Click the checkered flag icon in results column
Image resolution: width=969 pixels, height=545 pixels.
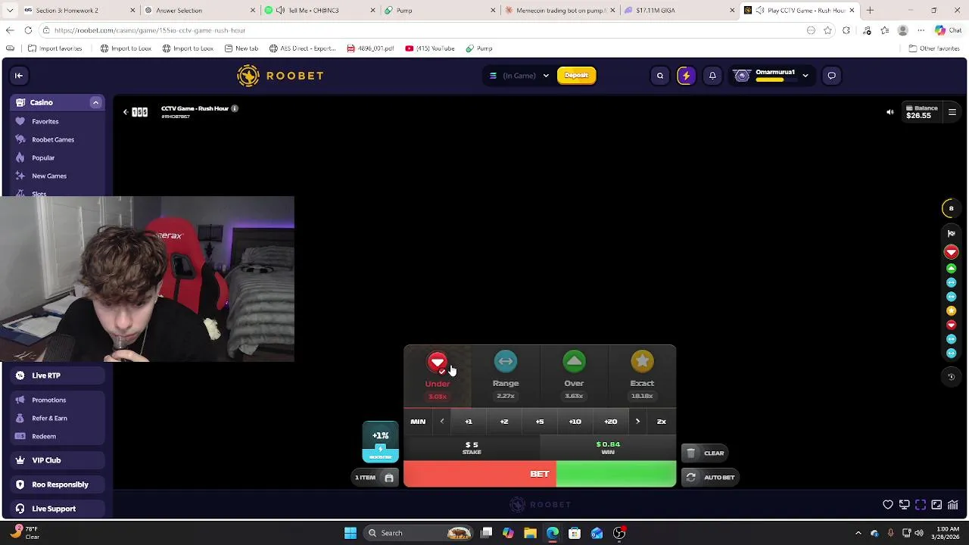click(x=952, y=234)
